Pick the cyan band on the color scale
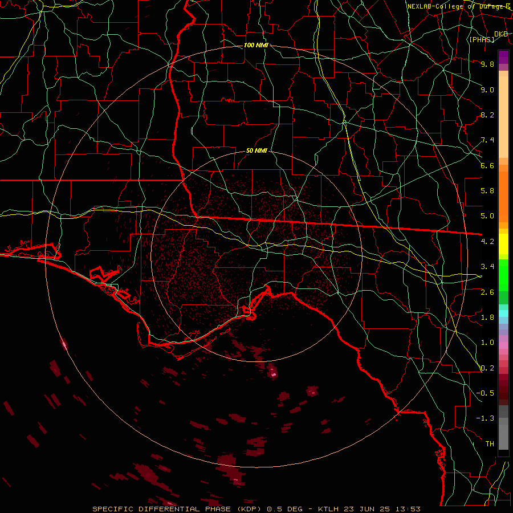This screenshot has width=513, height=513. tap(503, 313)
